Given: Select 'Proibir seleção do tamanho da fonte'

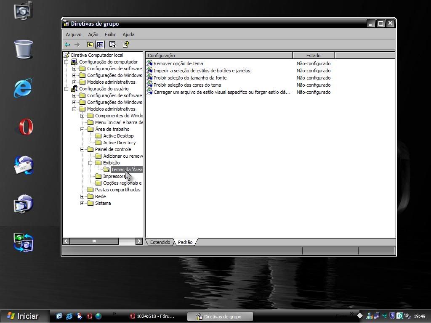Looking at the screenshot, I should click(190, 78).
